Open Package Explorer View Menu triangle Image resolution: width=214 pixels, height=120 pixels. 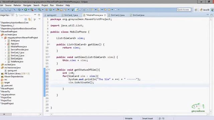click(x=39, y=19)
